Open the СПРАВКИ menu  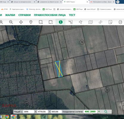coord(24,15)
